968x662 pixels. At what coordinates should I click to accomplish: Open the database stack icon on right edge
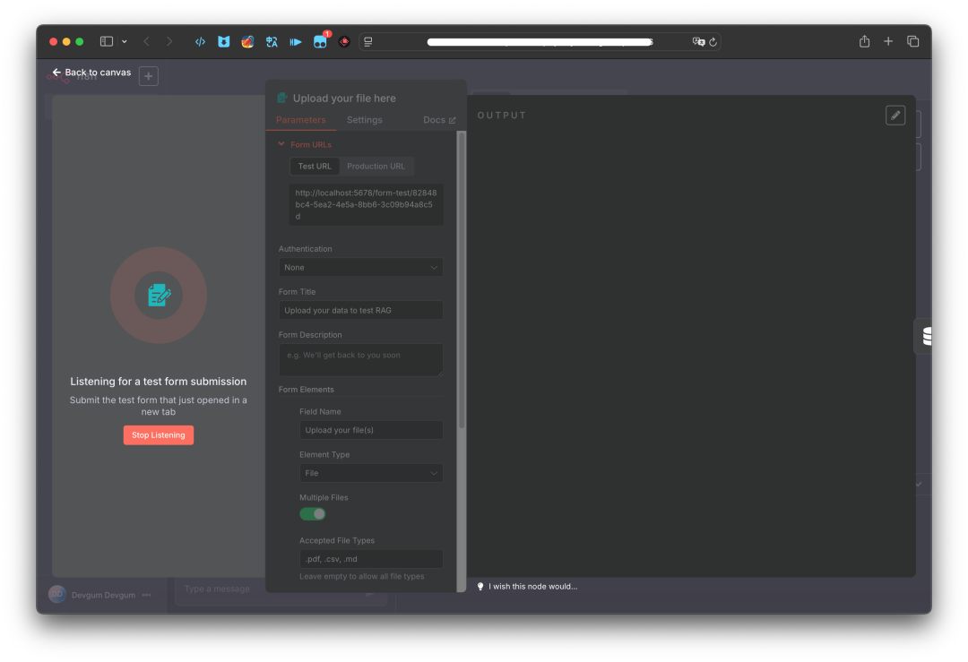pos(926,336)
